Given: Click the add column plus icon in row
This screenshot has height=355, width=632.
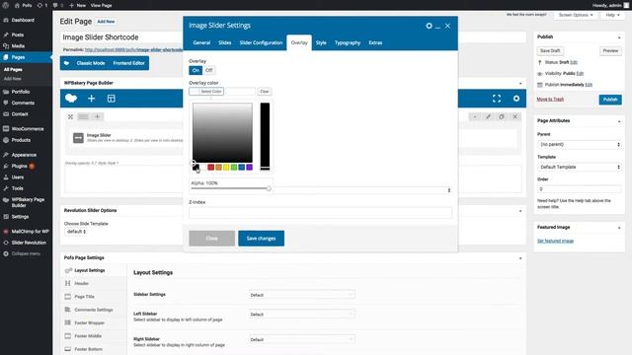Looking at the screenshot, I should click(97, 116).
